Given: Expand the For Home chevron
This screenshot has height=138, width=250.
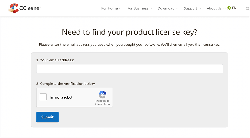Looking at the screenshot, I should point(120,9).
